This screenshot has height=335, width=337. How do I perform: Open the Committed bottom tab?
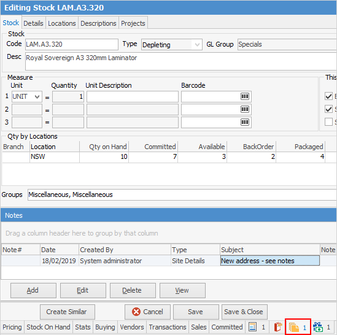(x=227, y=327)
